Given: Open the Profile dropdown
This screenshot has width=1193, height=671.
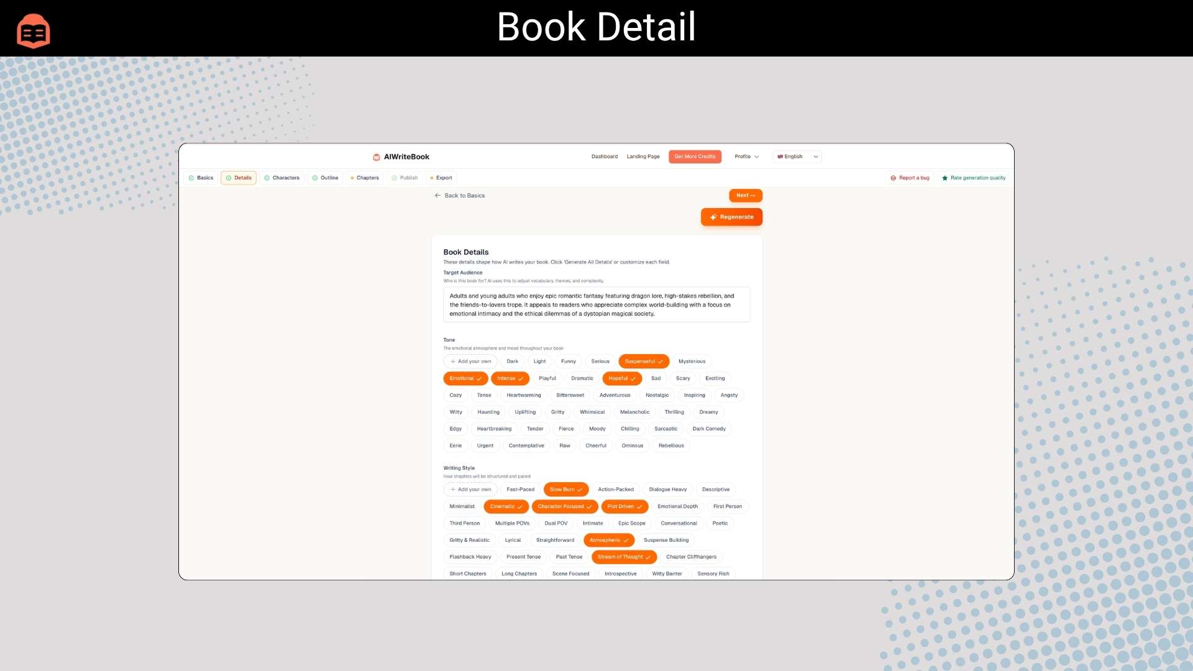Looking at the screenshot, I should point(746,156).
